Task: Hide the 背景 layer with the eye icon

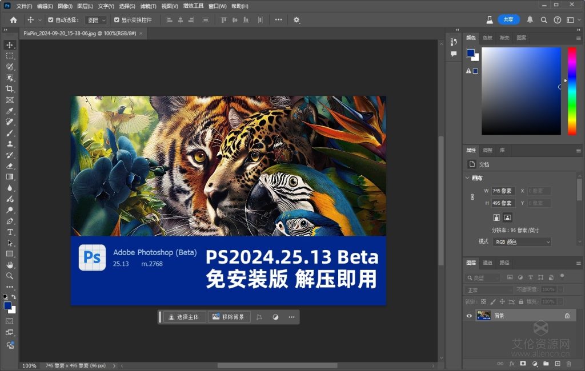Action: pos(470,316)
